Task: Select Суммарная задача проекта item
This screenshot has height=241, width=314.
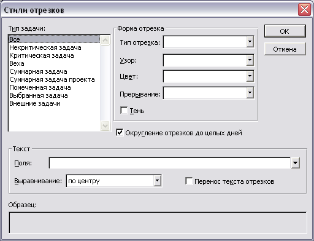Action: [x=54, y=79]
